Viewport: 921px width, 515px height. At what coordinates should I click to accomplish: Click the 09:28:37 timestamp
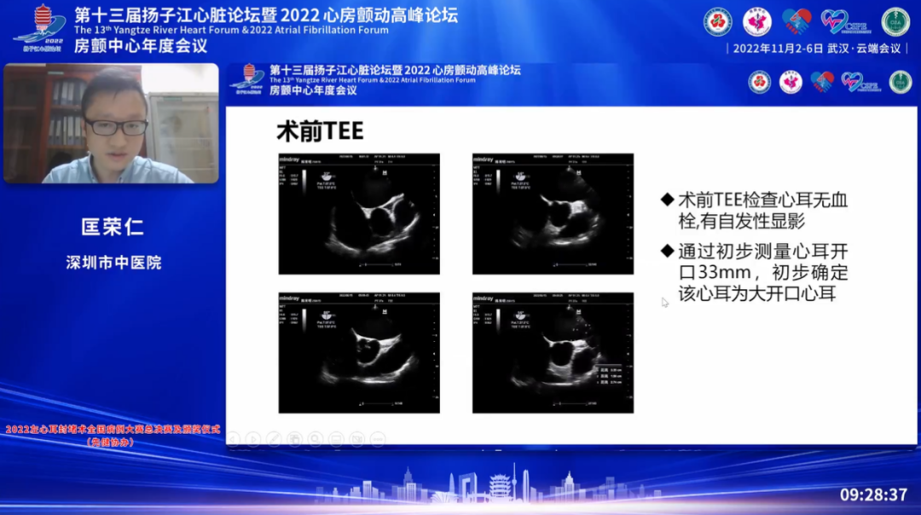[x=873, y=495]
